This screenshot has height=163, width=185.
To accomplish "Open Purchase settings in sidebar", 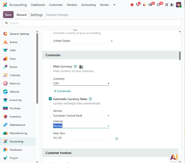I will [18, 108].
